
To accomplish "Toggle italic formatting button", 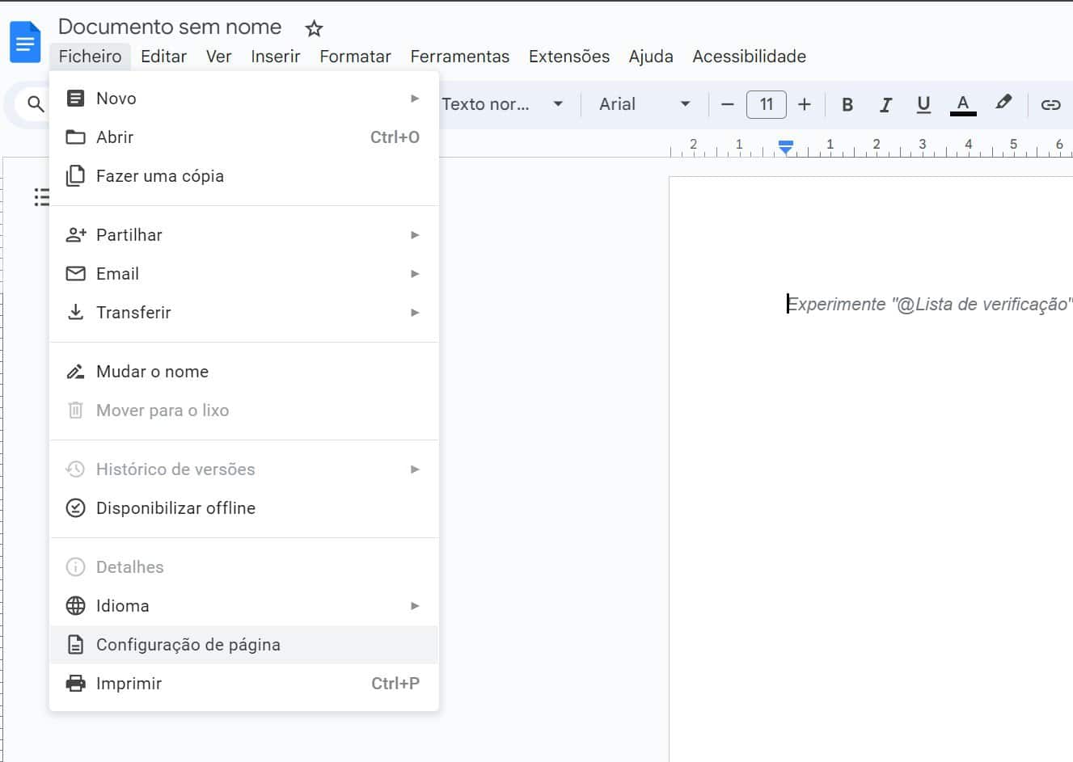I will tap(885, 104).
